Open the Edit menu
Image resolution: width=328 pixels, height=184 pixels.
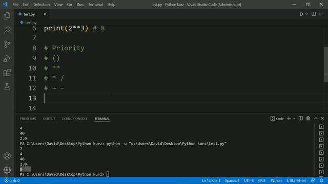point(26,5)
